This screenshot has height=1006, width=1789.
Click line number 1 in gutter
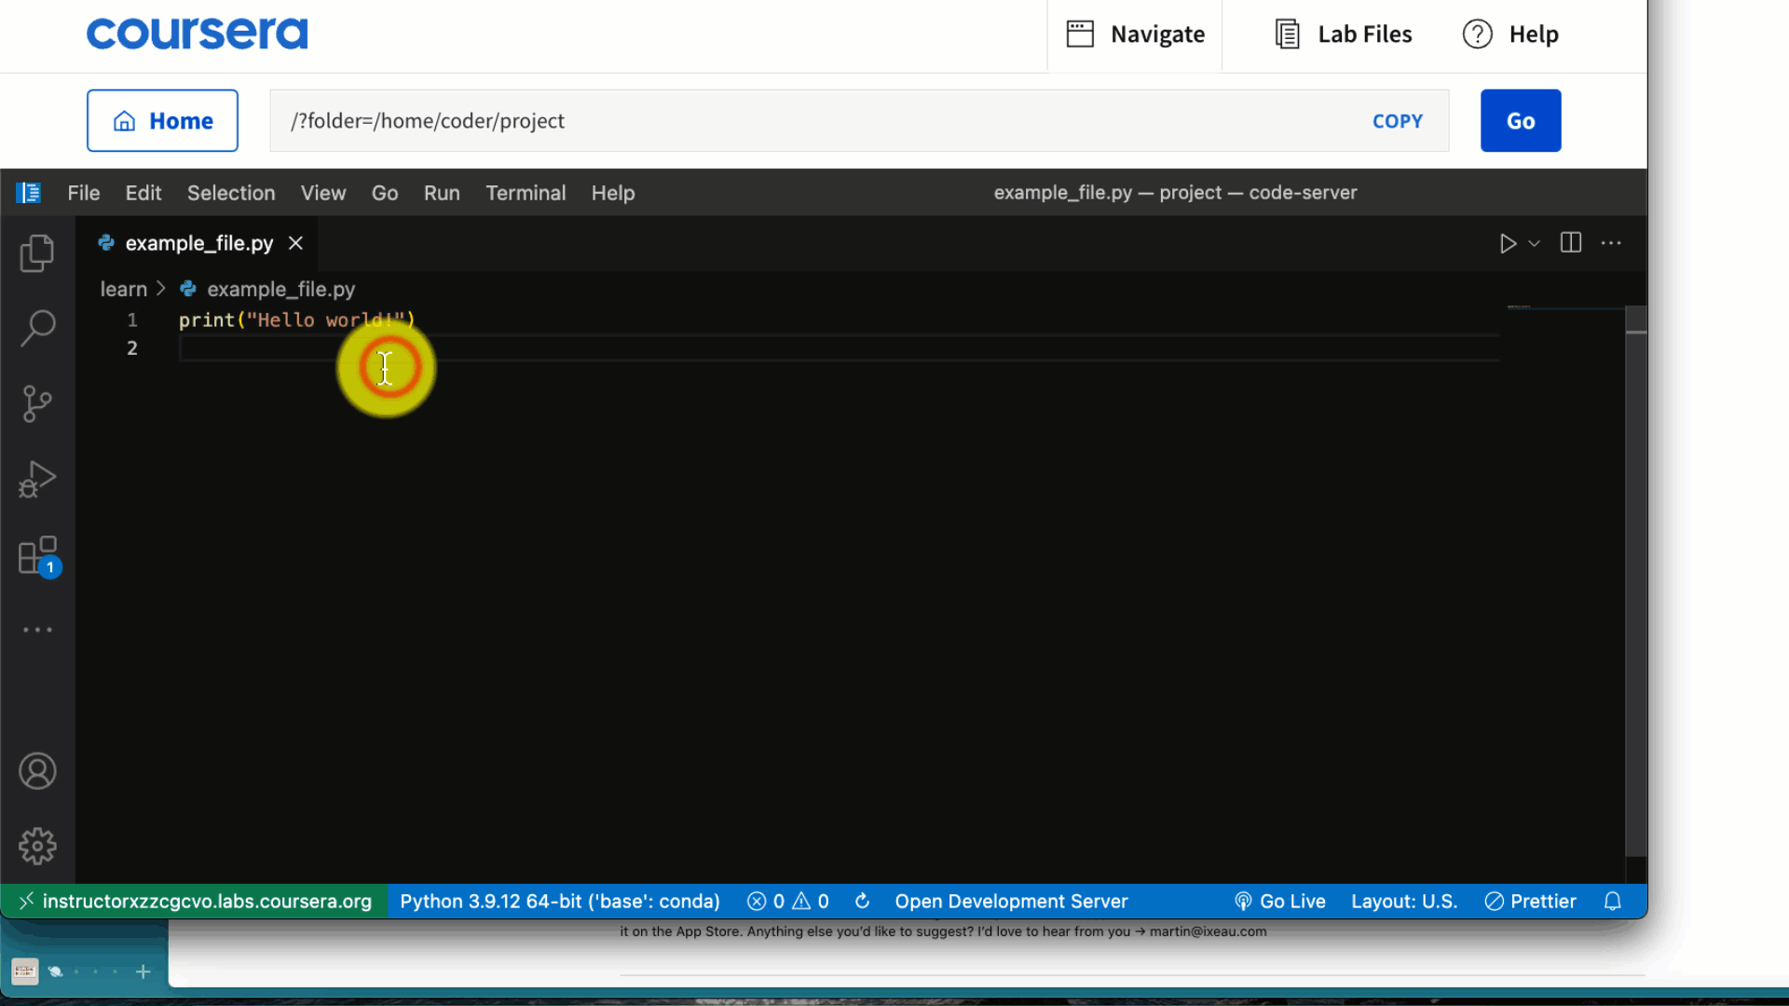click(x=132, y=320)
